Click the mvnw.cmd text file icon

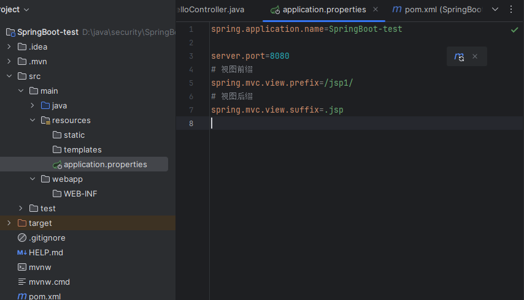coord(22,282)
